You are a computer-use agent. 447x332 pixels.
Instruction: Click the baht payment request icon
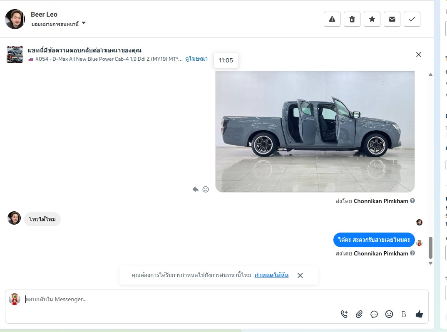coord(404,314)
